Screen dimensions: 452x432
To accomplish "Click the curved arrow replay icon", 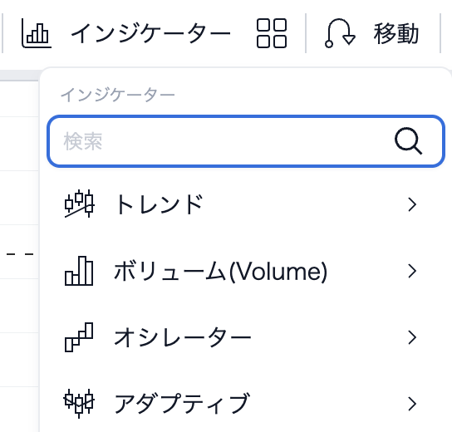I will click(x=340, y=33).
